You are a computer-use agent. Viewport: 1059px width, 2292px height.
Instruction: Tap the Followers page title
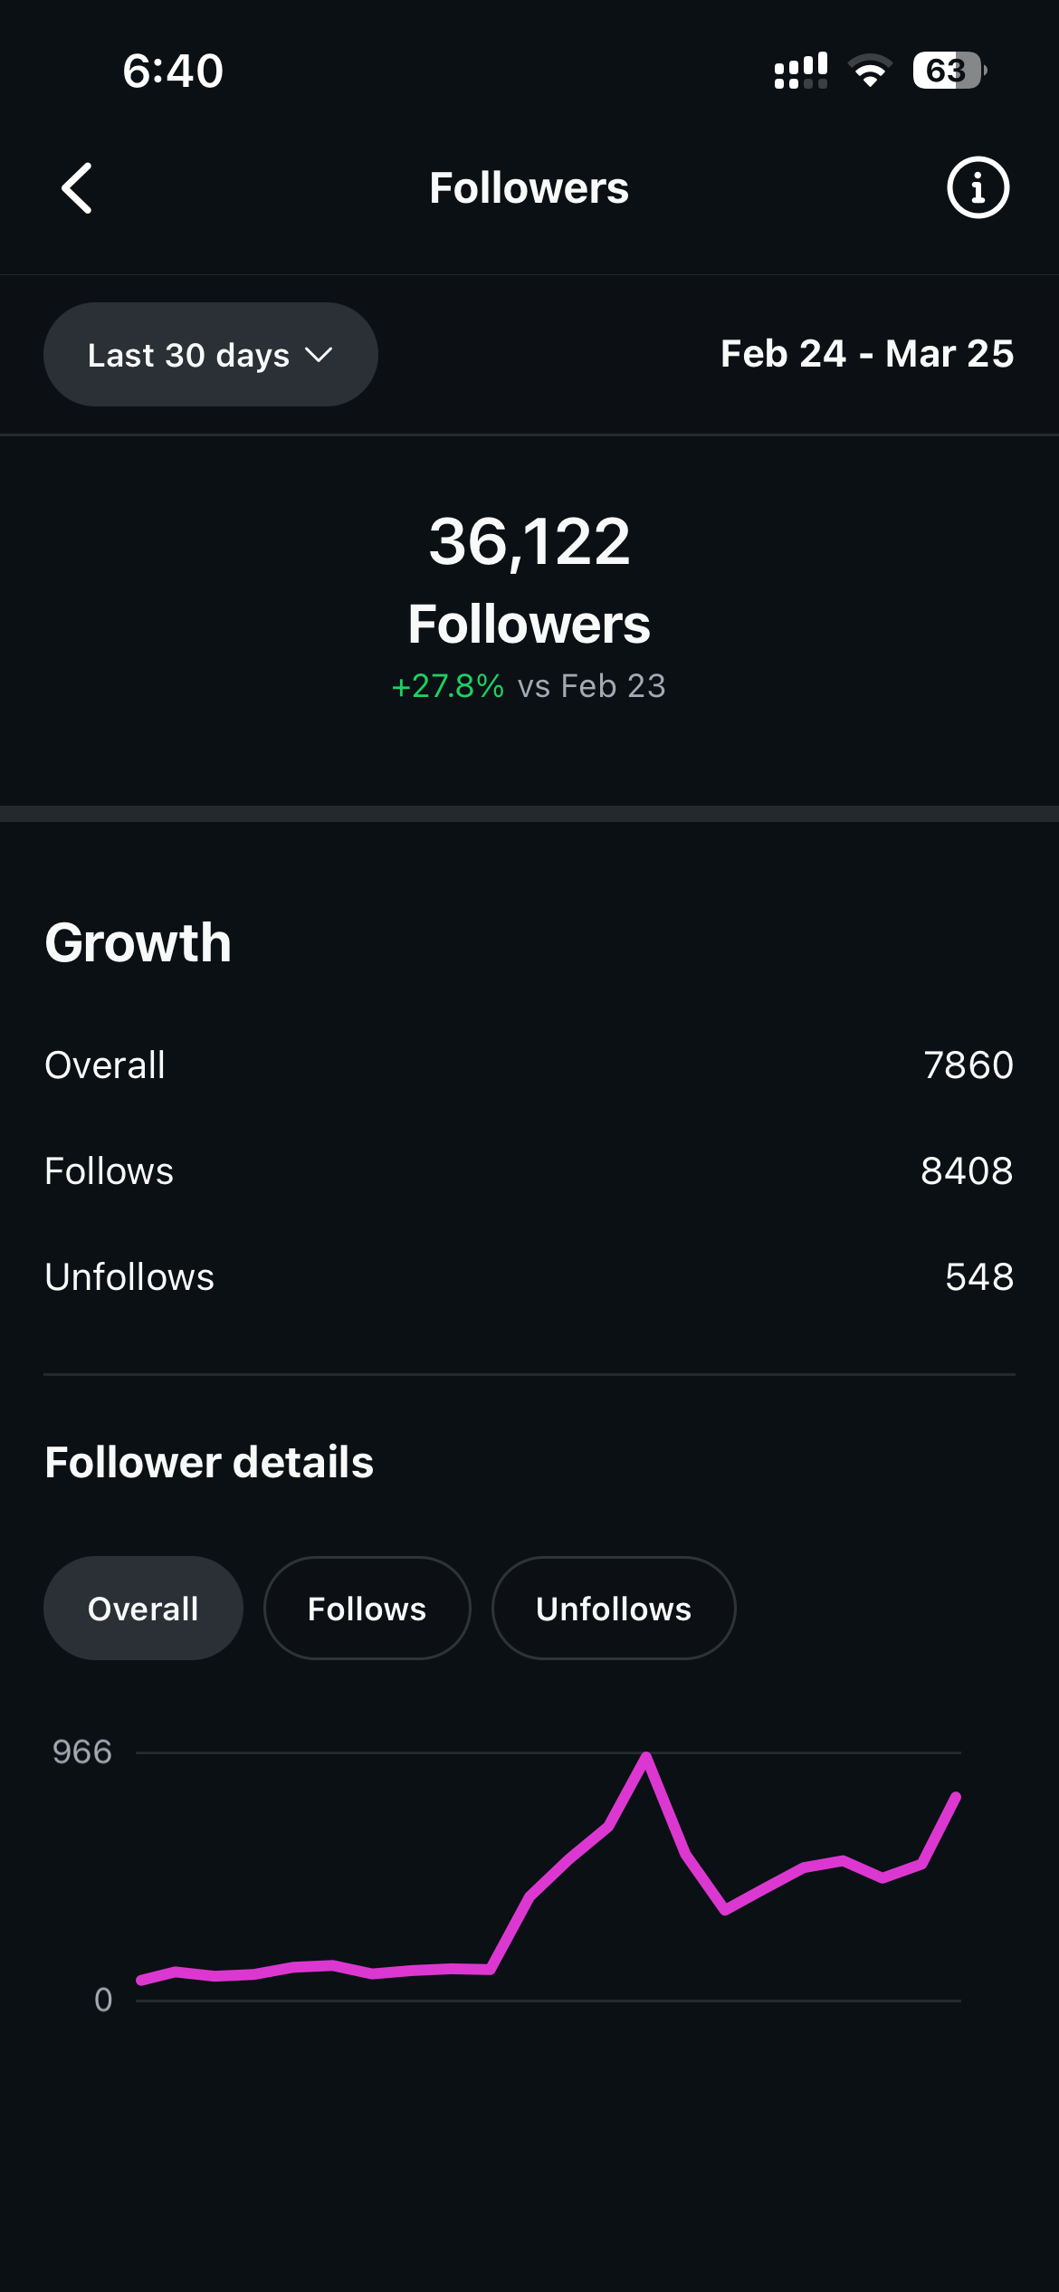pyautogui.click(x=529, y=188)
